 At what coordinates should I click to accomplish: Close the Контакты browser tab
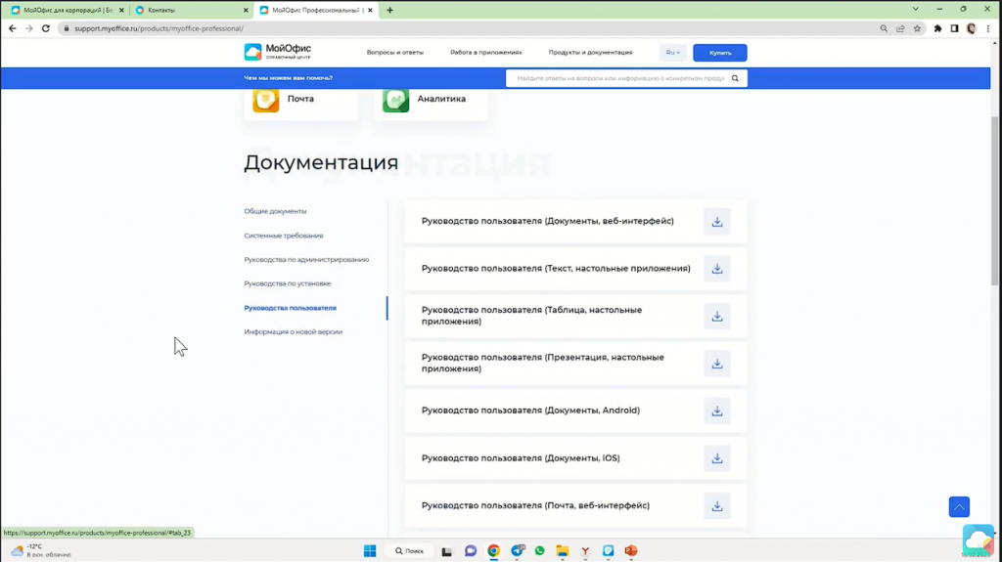pyautogui.click(x=246, y=10)
